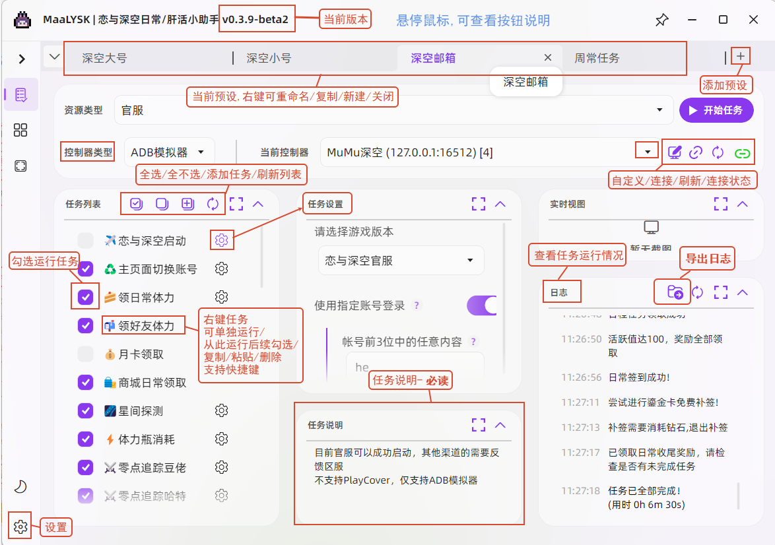Uncheck the 商城日常领取 task
This screenshot has width=775, height=545.
(86, 383)
